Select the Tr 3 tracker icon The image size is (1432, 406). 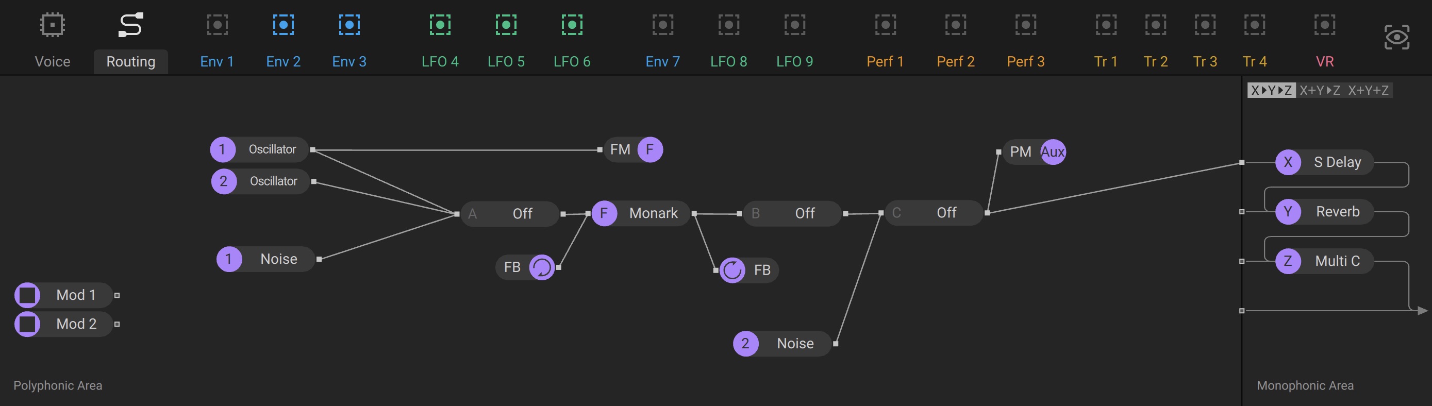tap(1205, 25)
